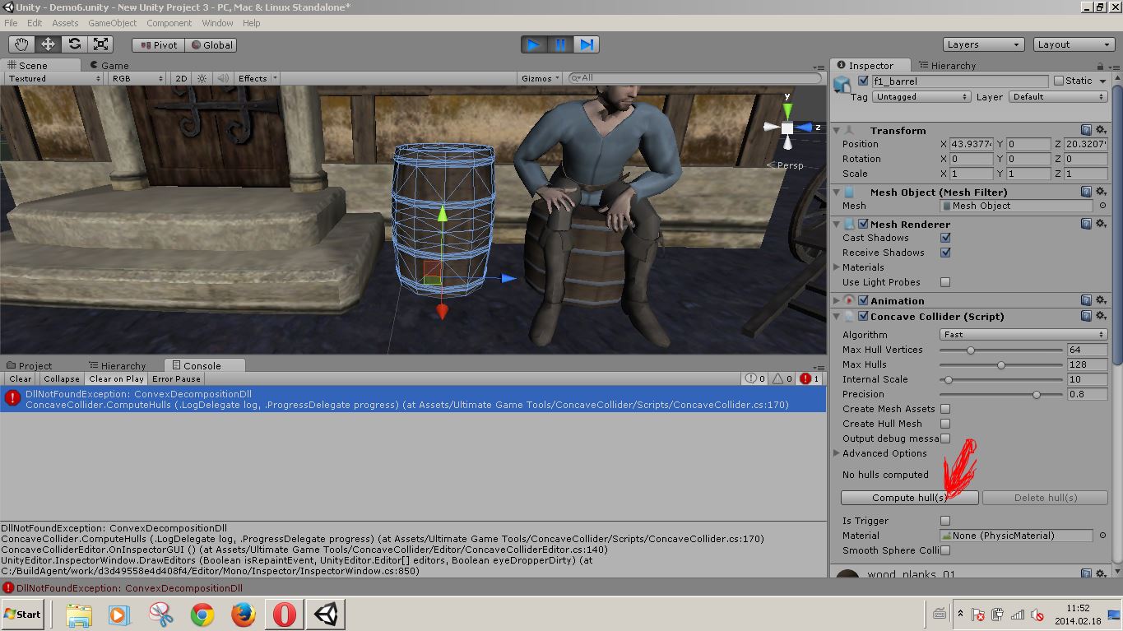
Task: Open the Layers dropdown
Action: (983, 44)
